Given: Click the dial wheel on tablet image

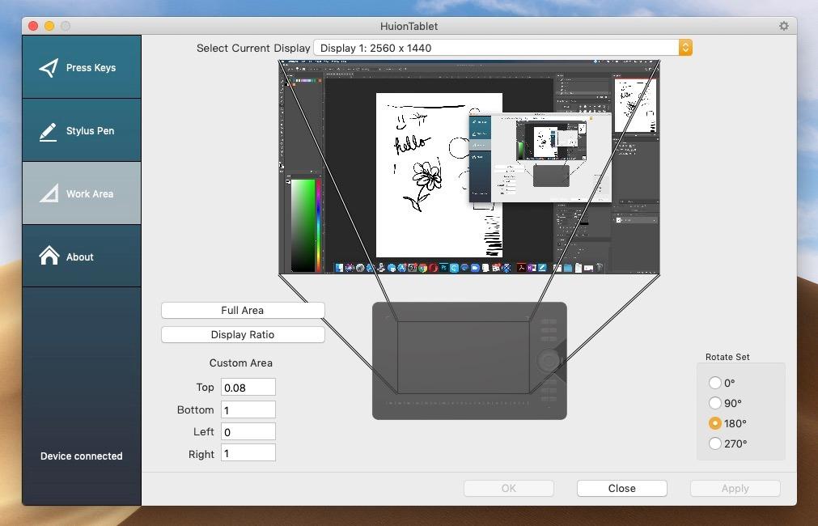Looking at the screenshot, I should pos(549,360).
